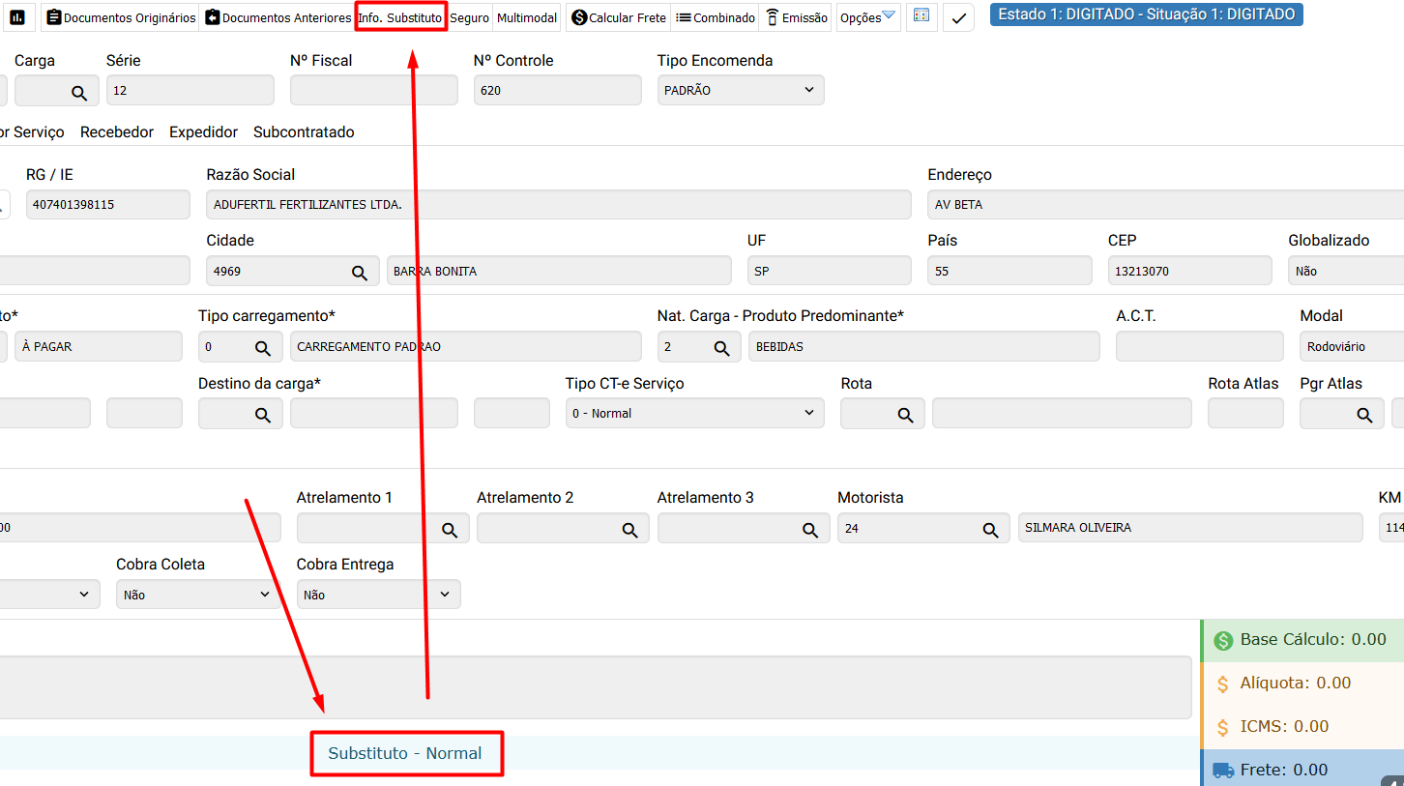Click the Emissão button

tap(797, 17)
